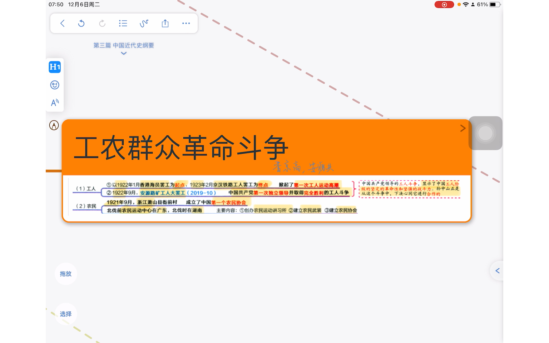Tap the 选择 select button

(x=66, y=314)
